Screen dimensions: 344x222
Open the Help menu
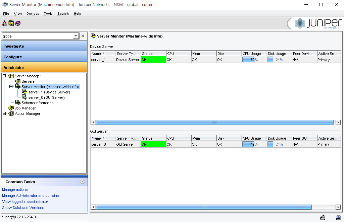pyautogui.click(x=78, y=14)
